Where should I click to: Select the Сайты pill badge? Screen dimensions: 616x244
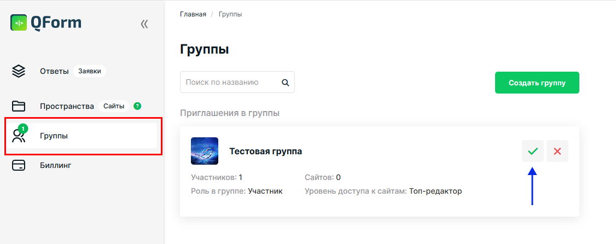(114, 106)
